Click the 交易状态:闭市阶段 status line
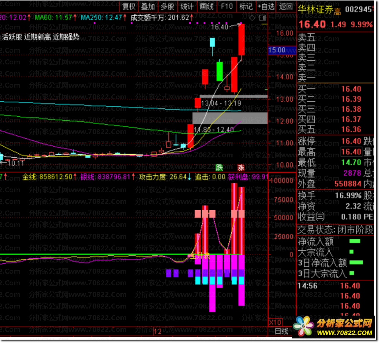 (336, 230)
